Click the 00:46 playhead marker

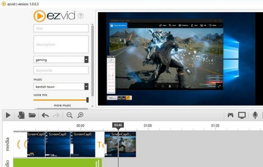[x=118, y=125]
